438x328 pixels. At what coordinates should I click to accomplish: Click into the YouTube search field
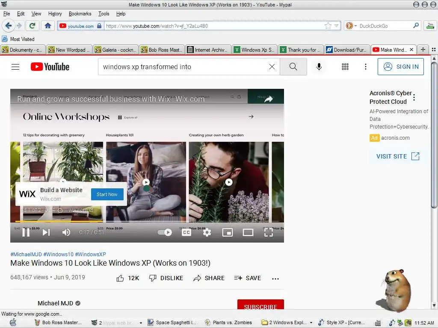183,67
